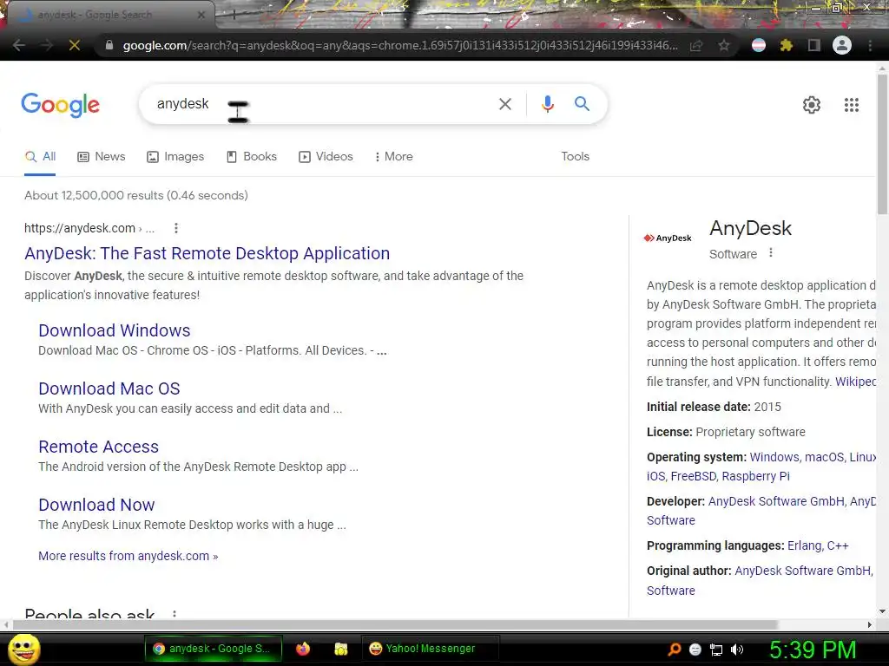The width and height of the screenshot is (889, 666).
Task: Click the Google logo
Action: click(x=60, y=105)
